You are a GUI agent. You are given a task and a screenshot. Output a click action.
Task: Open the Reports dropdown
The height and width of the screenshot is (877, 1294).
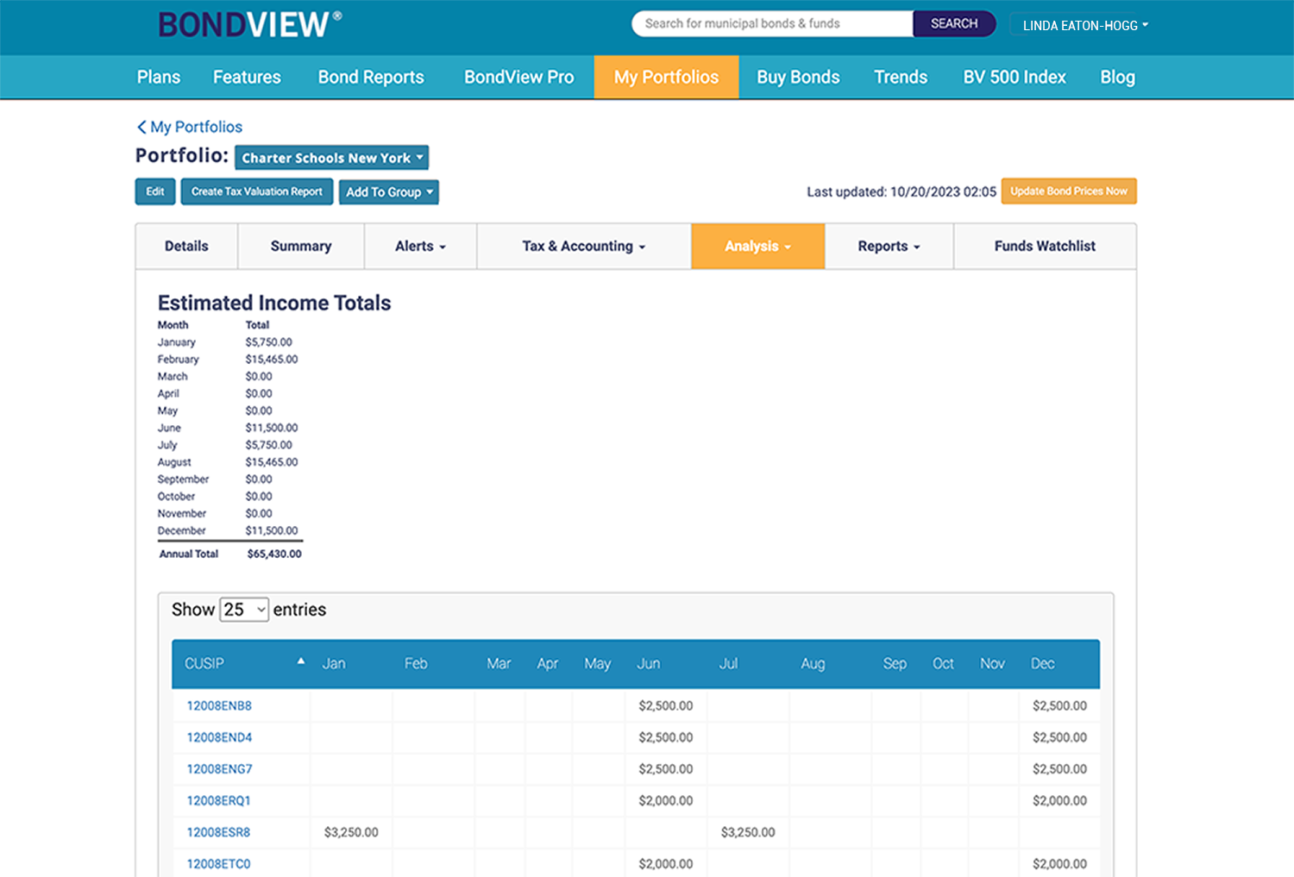point(888,246)
